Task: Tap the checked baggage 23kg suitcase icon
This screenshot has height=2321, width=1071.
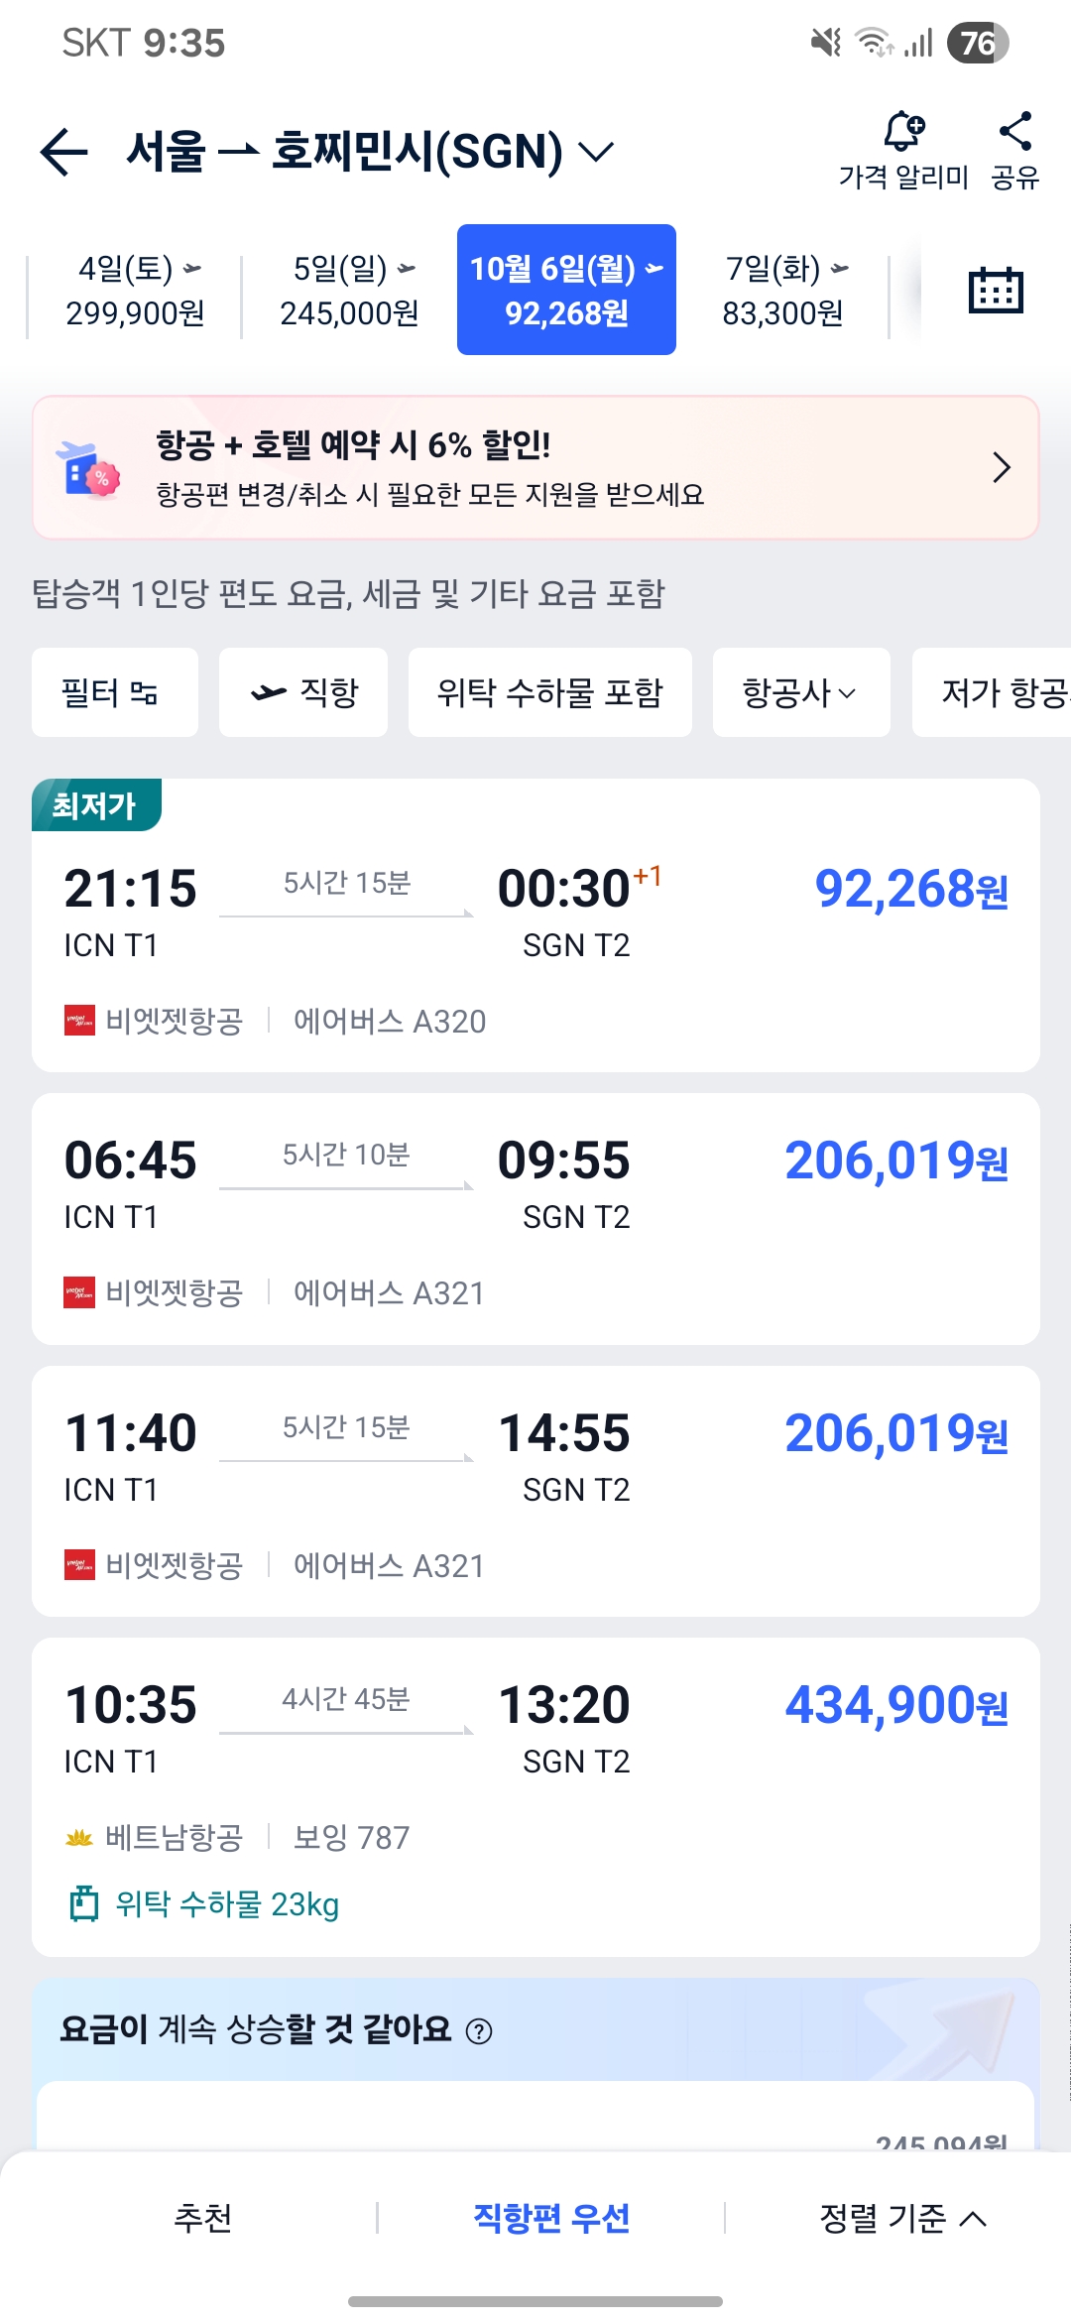Action: [84, 1903]
